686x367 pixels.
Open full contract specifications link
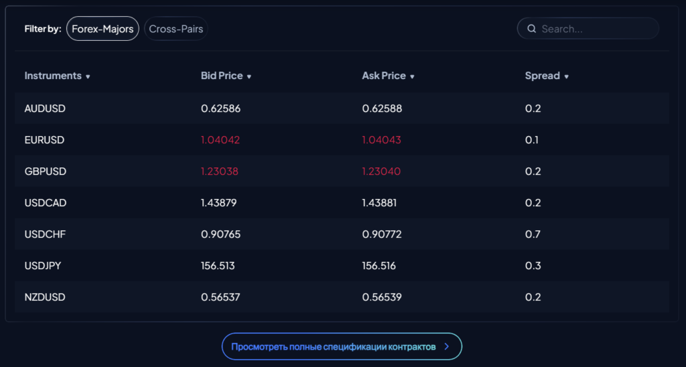click(334, 347)
